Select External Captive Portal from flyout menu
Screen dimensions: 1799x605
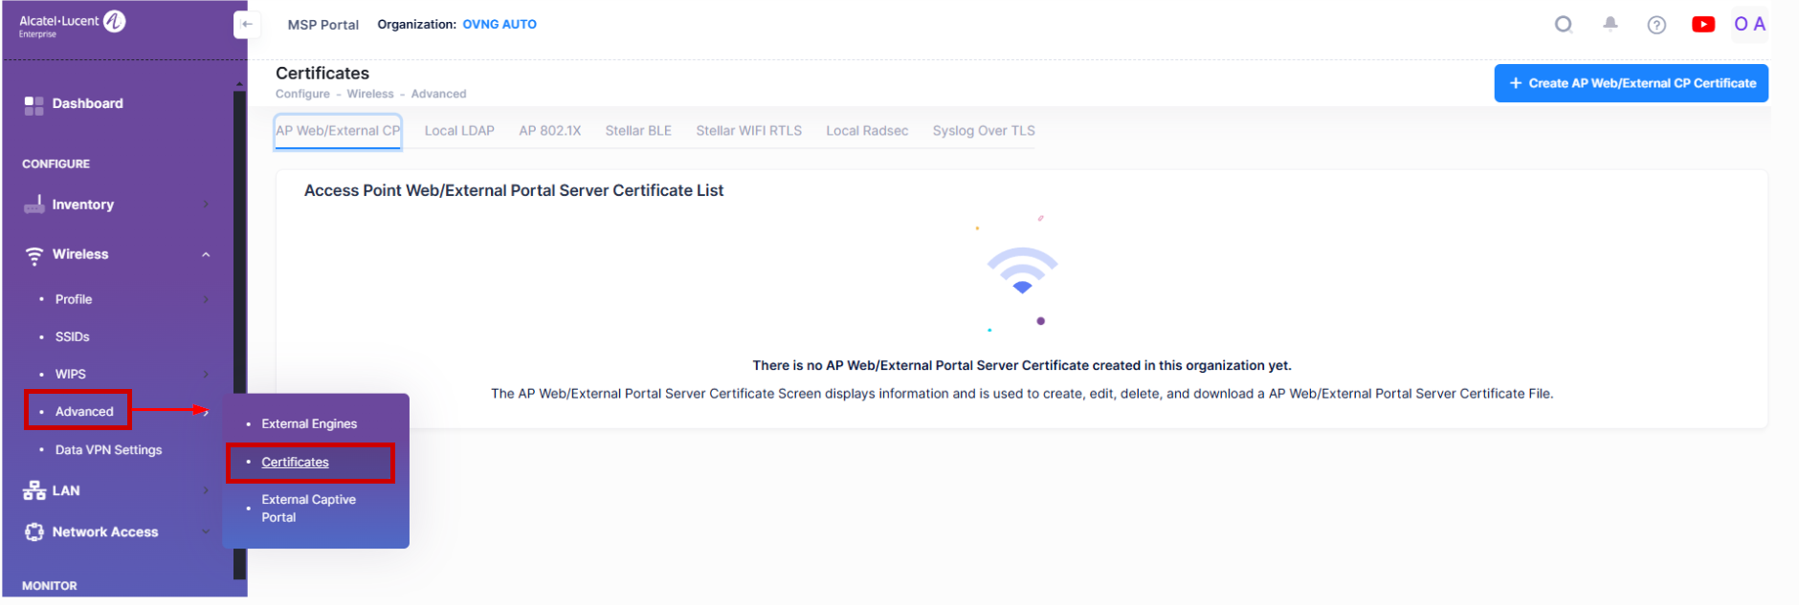point(308,508)
